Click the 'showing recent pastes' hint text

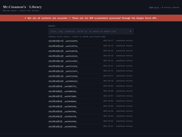[77, 37]
